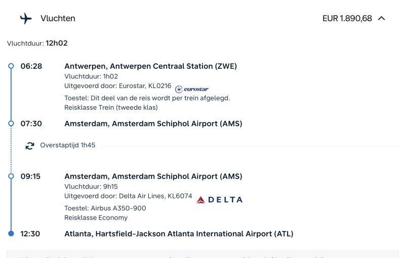Click the Vluchtduur 12h02 total duration
The image size is (405, 258).
pos(37,44)
